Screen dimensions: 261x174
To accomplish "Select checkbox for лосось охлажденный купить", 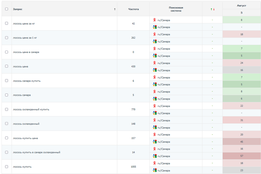I will (7, 109).
